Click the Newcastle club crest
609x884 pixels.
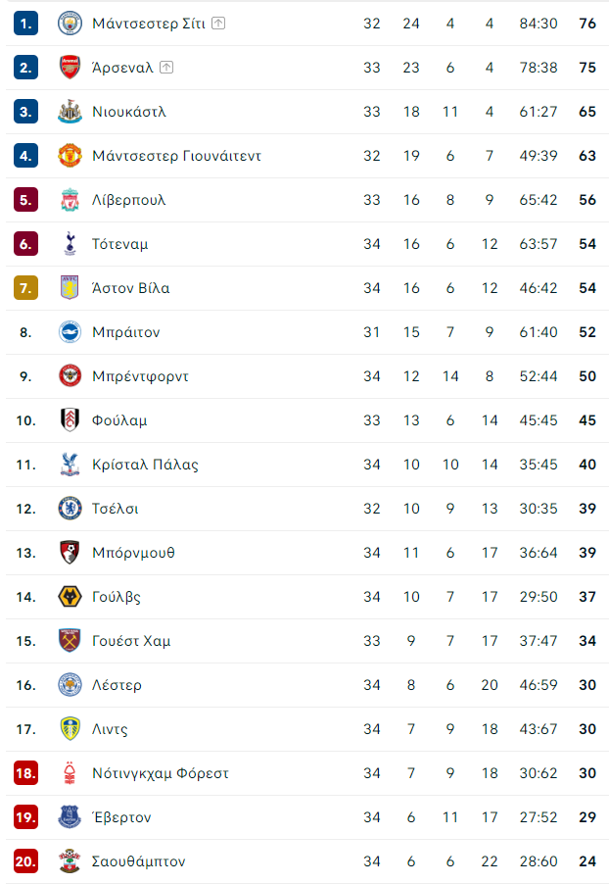[70, 112]
